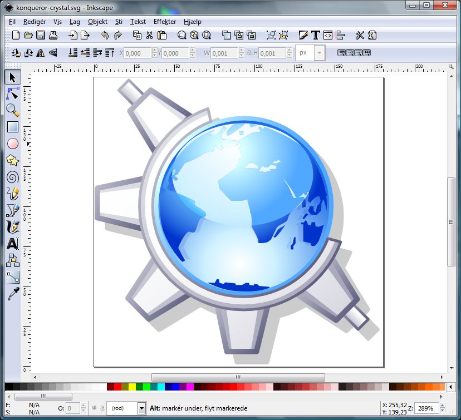
Task: Select the Zoom magnifier tool
Action: pos(13,110)
